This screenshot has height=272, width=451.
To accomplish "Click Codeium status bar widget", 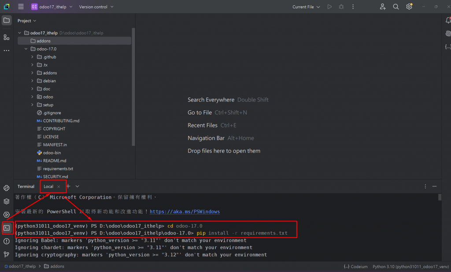I will click(x=355, y=267).
